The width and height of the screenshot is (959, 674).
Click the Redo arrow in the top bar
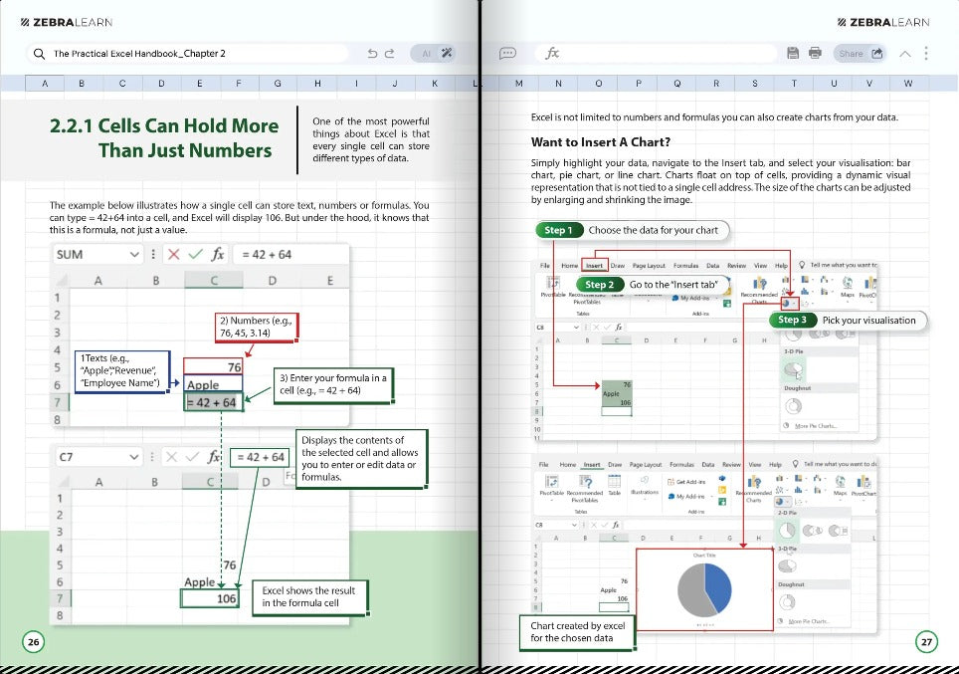pos(390,54)
